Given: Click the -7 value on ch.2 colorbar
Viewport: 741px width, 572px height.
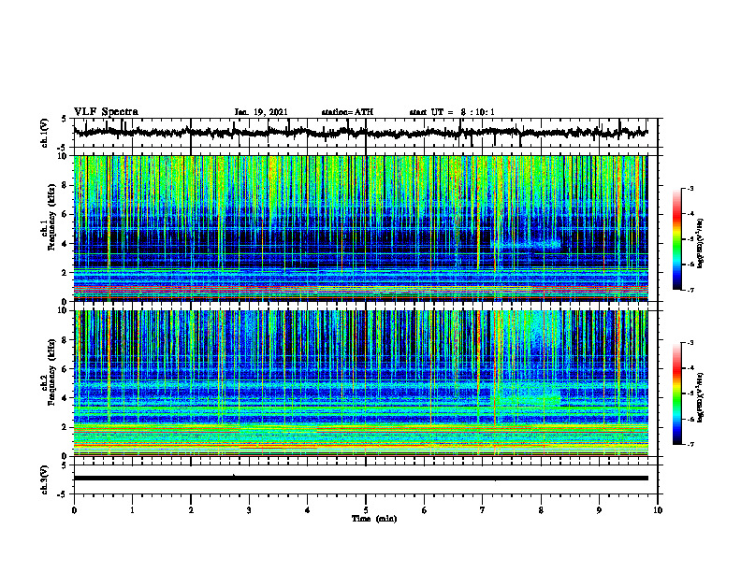Looking at the screenshot, I should point(690,444).
